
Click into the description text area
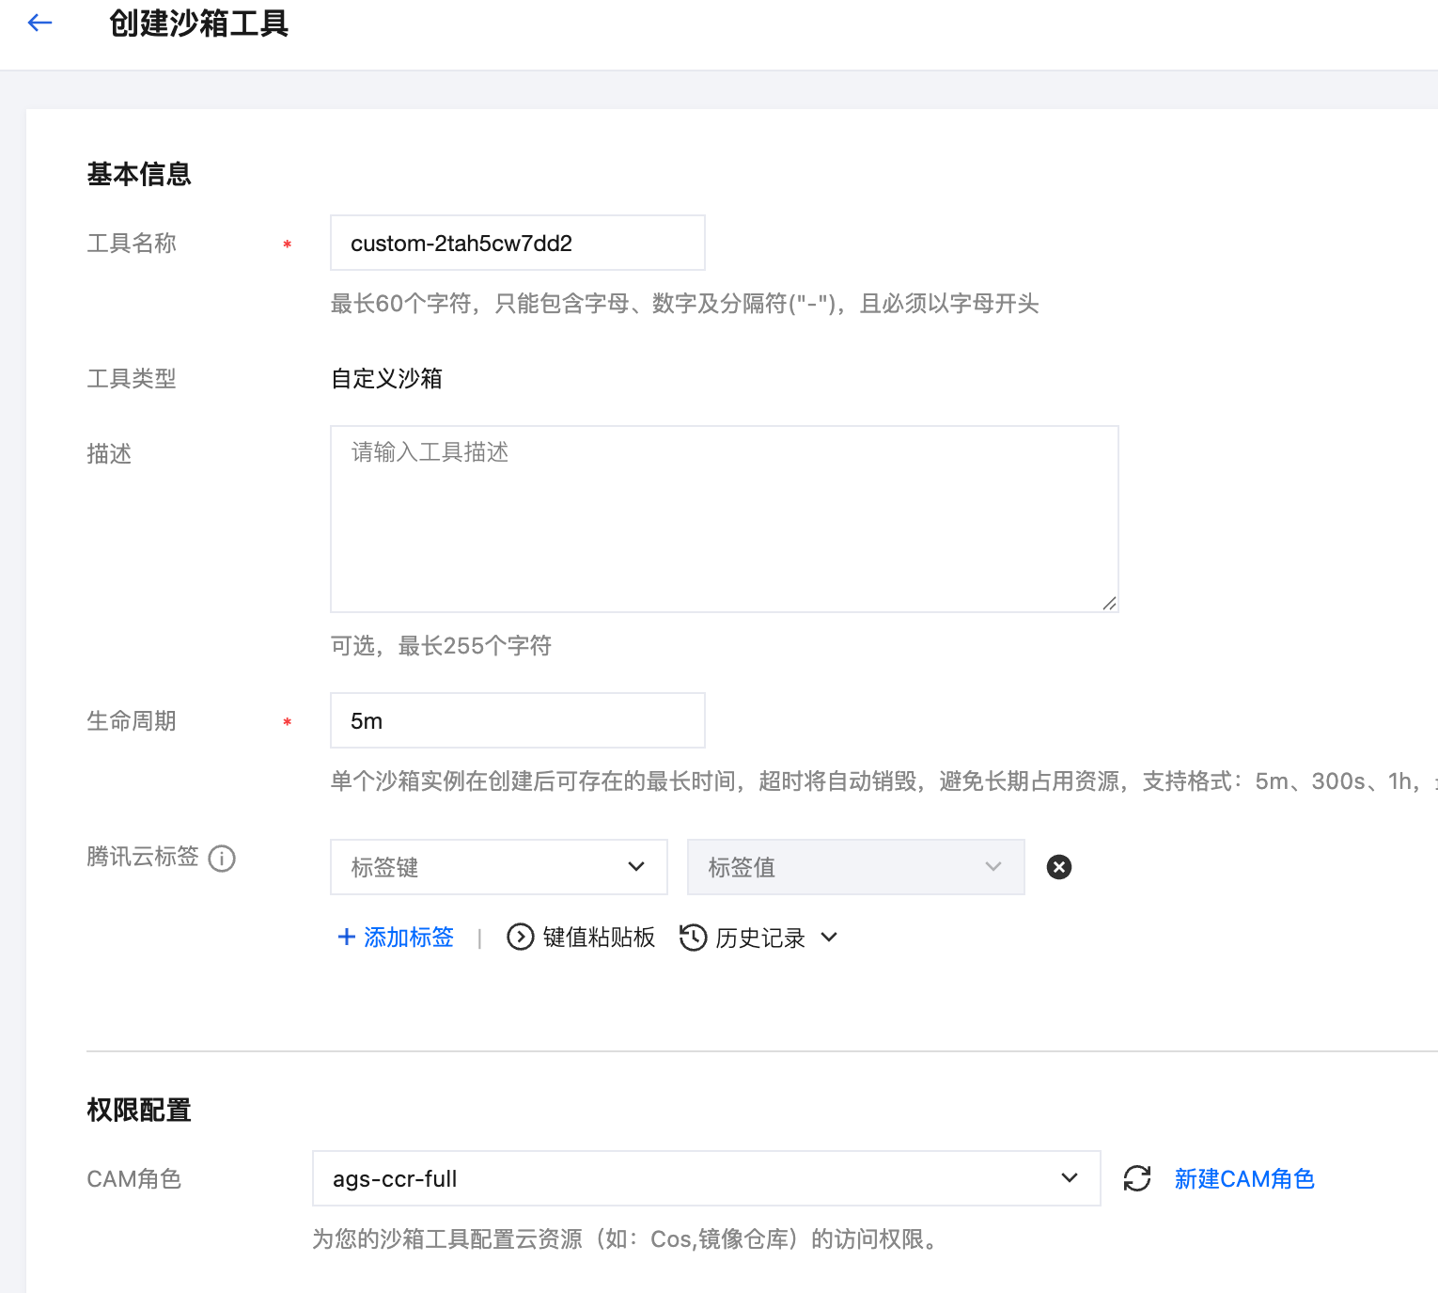point(724,519)
